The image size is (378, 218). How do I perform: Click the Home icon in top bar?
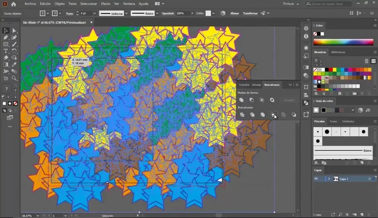point(14,4)
